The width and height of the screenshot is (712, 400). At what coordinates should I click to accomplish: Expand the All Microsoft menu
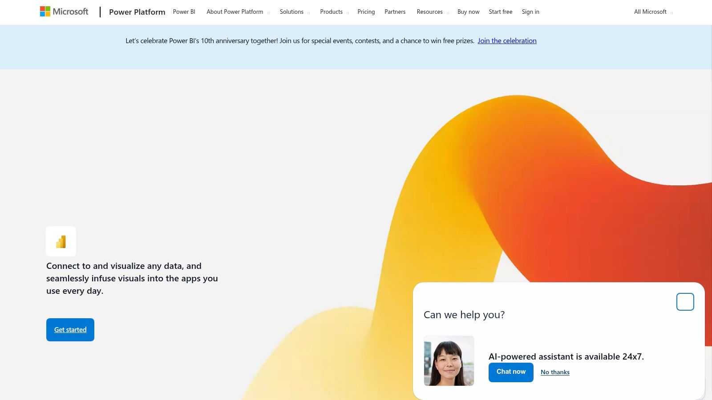pyautogui.click(x=653, y=12)
